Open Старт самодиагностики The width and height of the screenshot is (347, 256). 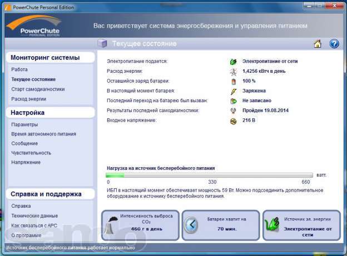coord(38,89)
